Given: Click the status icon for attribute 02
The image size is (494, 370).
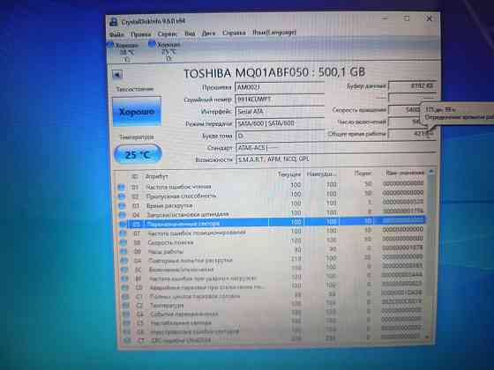Looking at the screenshot, I should 122,196.
